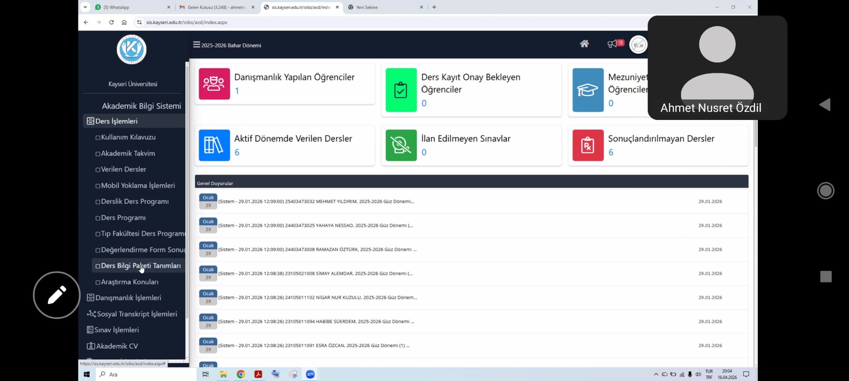This screenshot has width=849, height=381.
Task: Open the MEHMET YILDIRIM announcement row
Action: click(x=316, y=201)
